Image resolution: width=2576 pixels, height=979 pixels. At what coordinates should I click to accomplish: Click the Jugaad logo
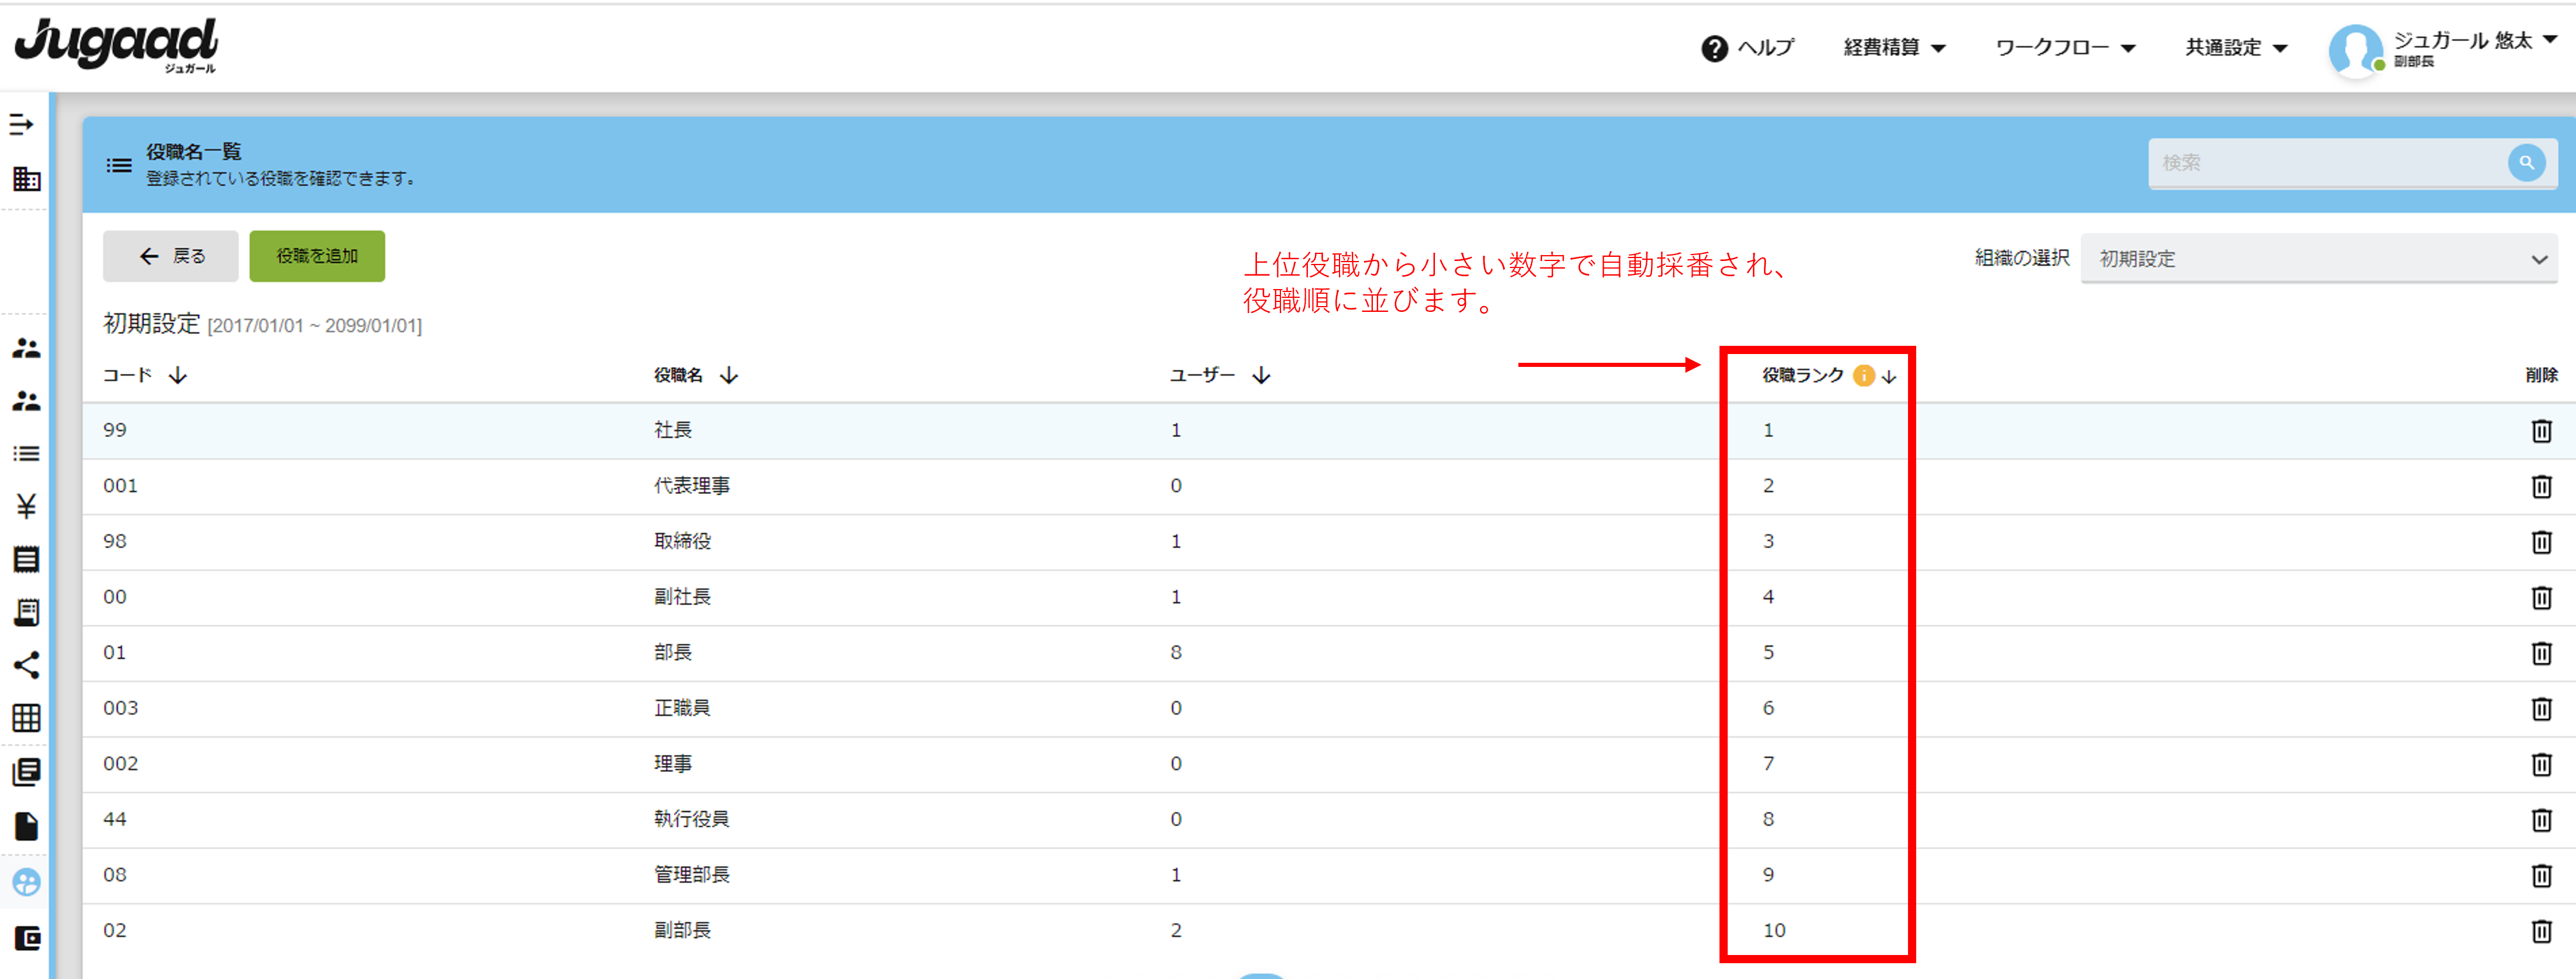[x=116, y=45]
